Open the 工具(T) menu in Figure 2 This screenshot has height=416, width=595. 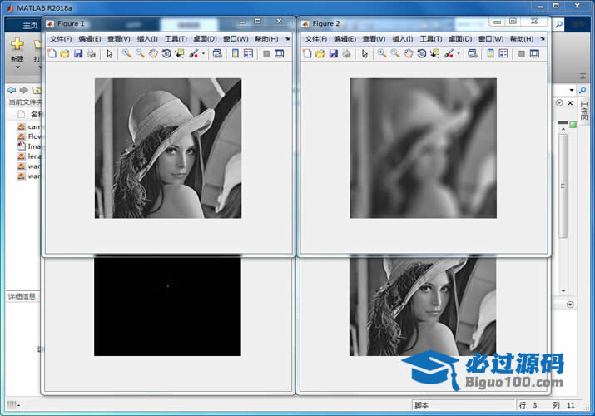(x=430, y=38)
